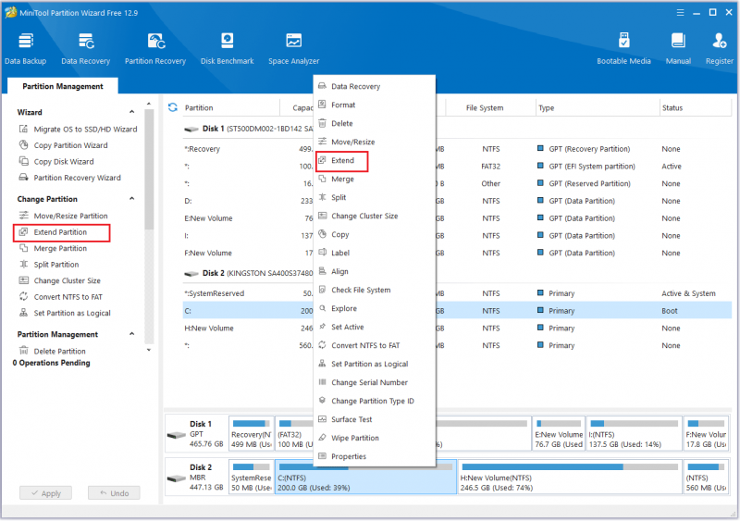
Task: Open the Manual
Action: click(678, 49)
